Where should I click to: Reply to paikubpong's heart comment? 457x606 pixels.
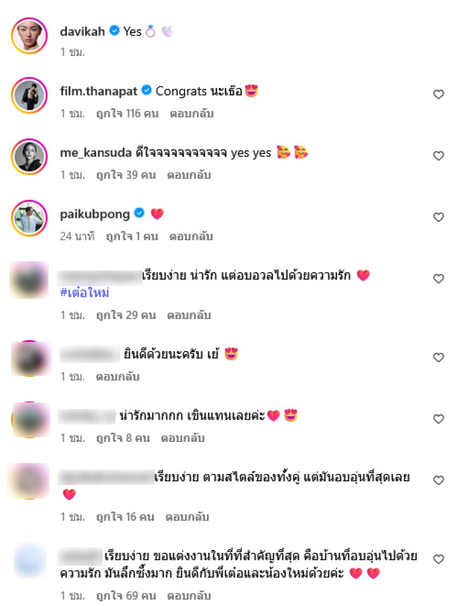pos(191,237)
